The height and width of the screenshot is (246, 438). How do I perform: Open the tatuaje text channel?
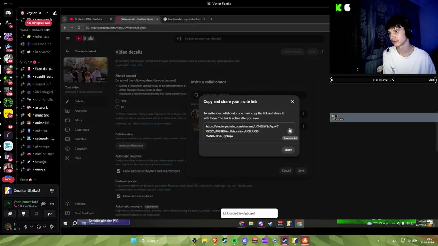pos(38,162)
